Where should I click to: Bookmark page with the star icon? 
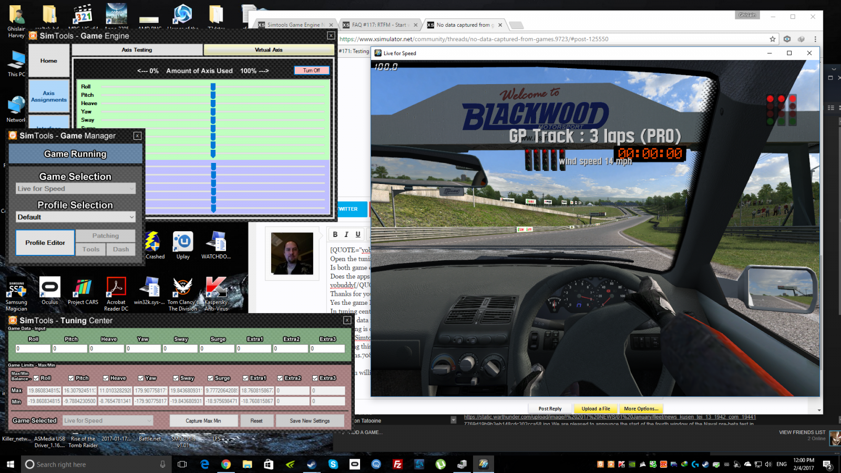click(x=772, y=39)
